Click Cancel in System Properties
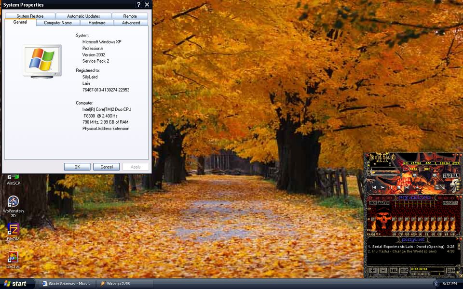The width and height of the screenshot is (463, 289). pyautogui.click(x=106, y=167)
